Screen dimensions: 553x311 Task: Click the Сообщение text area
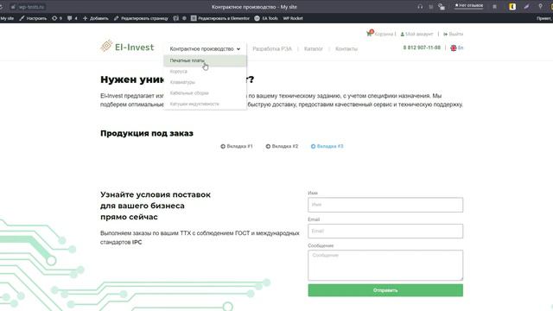(385, 265)
